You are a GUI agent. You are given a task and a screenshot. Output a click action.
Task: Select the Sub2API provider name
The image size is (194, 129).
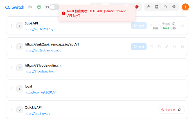31,23
